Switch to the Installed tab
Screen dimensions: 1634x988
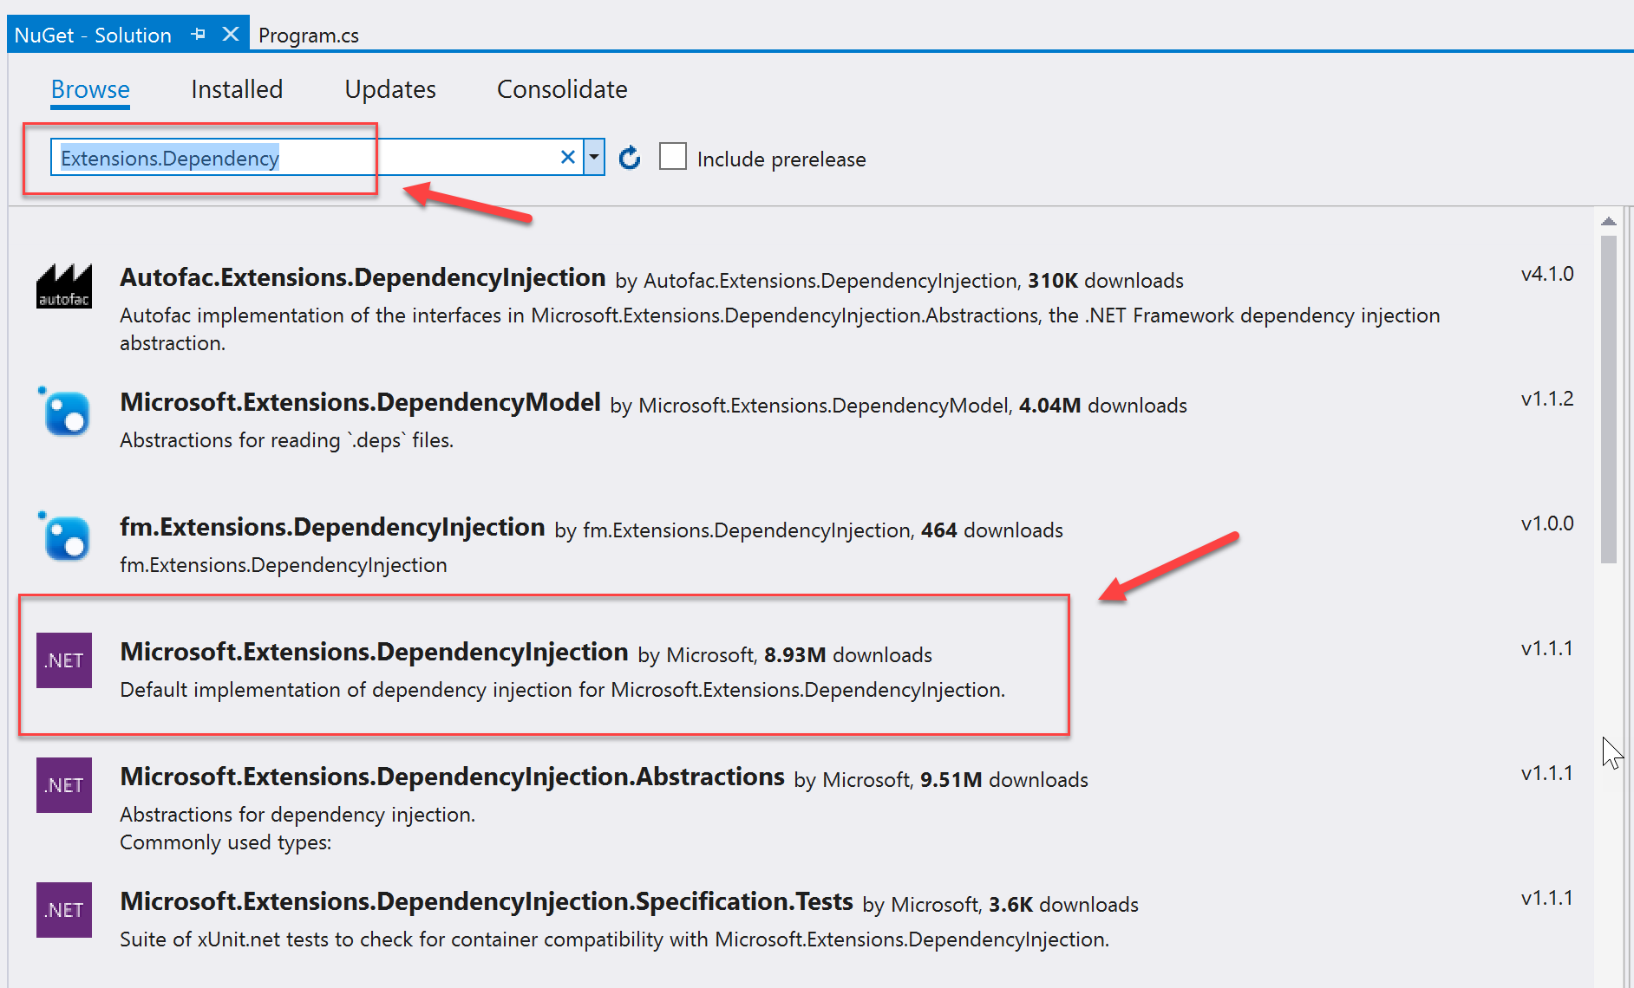click(x=237, y=89)
